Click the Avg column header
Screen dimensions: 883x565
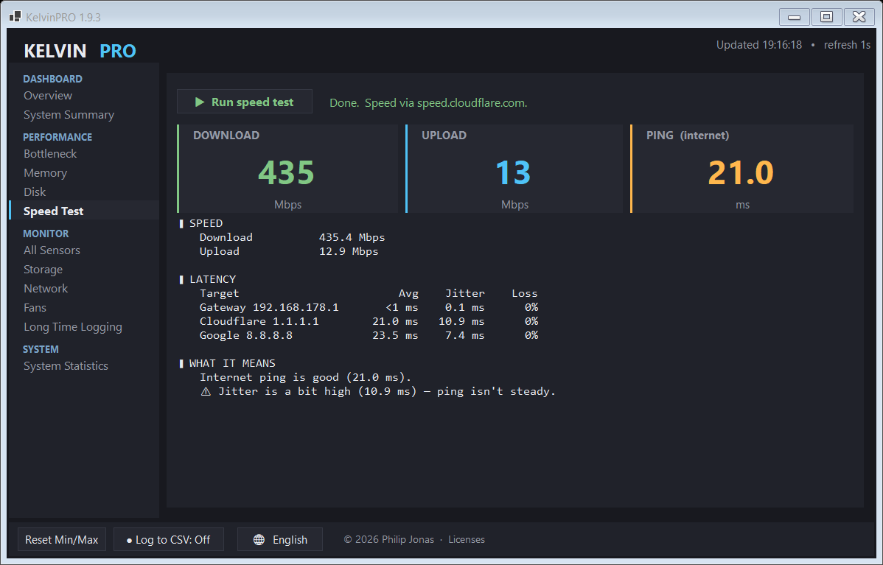click(x=408, y=293)
